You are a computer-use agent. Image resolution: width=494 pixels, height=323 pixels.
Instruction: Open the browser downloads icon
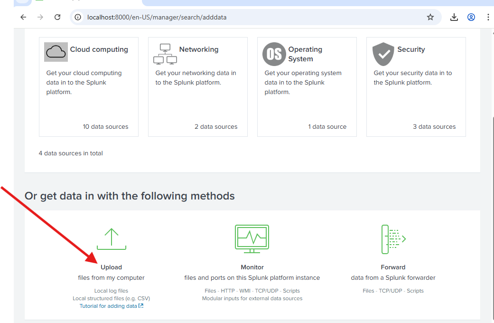click(454, 17)
